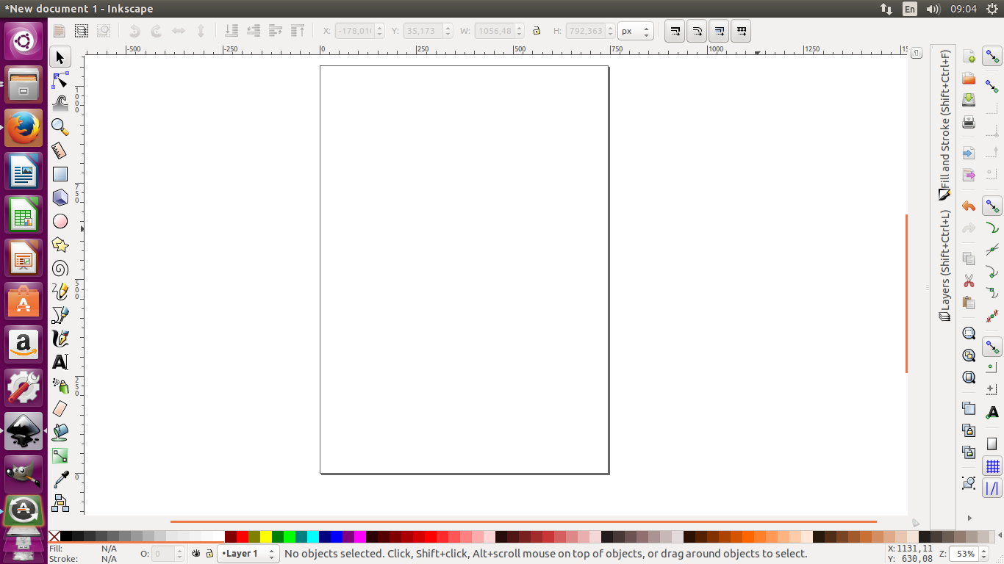Select the Rectangle tool
The image size is (1004, 564).
(60, 174)
